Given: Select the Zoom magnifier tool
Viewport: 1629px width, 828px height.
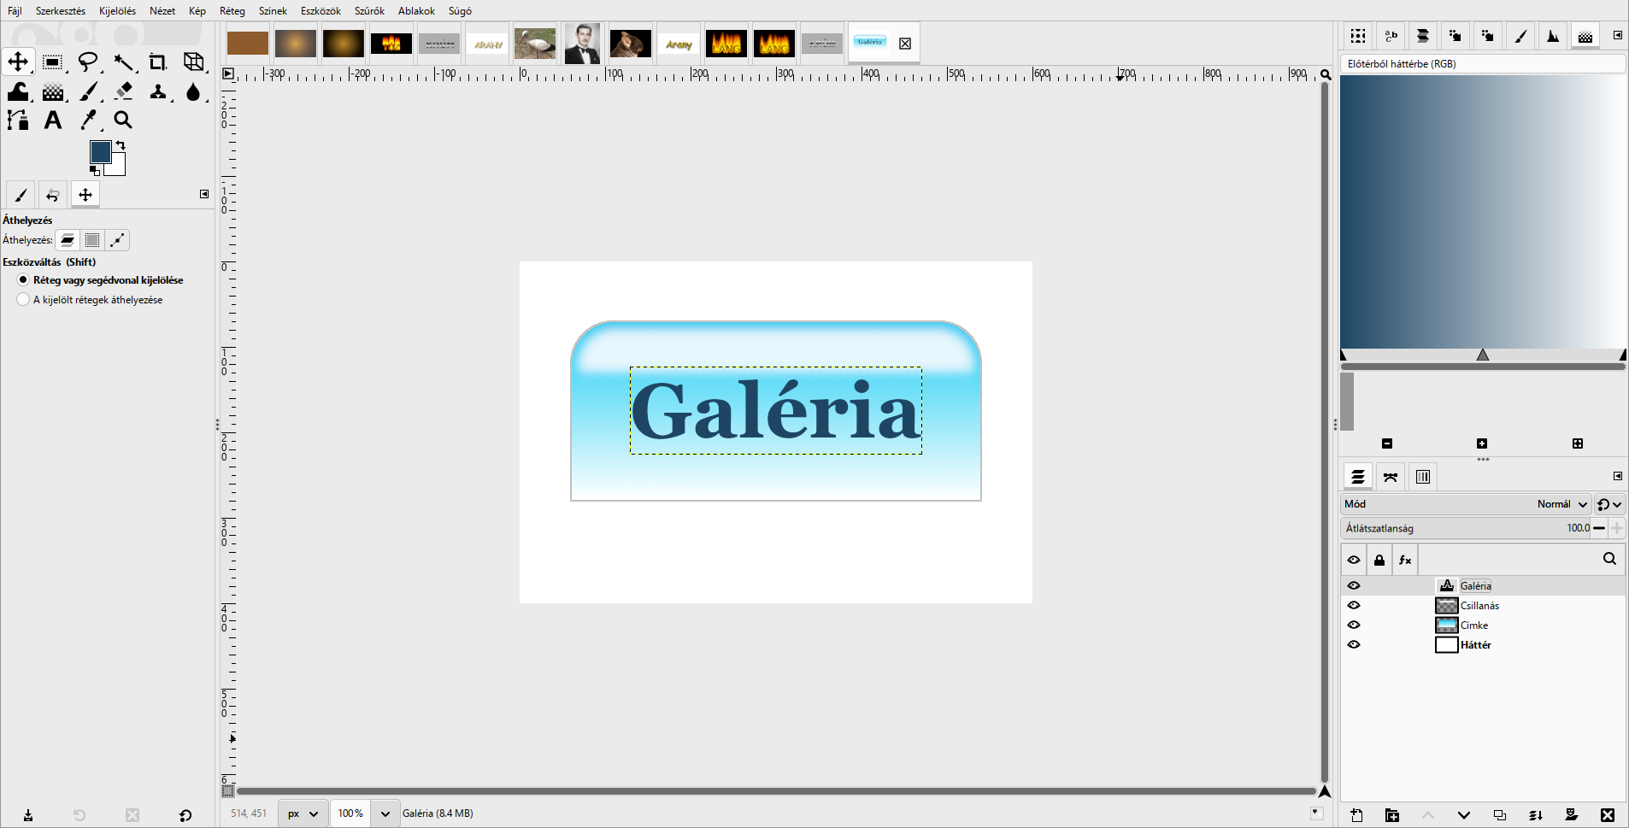Looking at the screenshot, I should pos(123,120).
